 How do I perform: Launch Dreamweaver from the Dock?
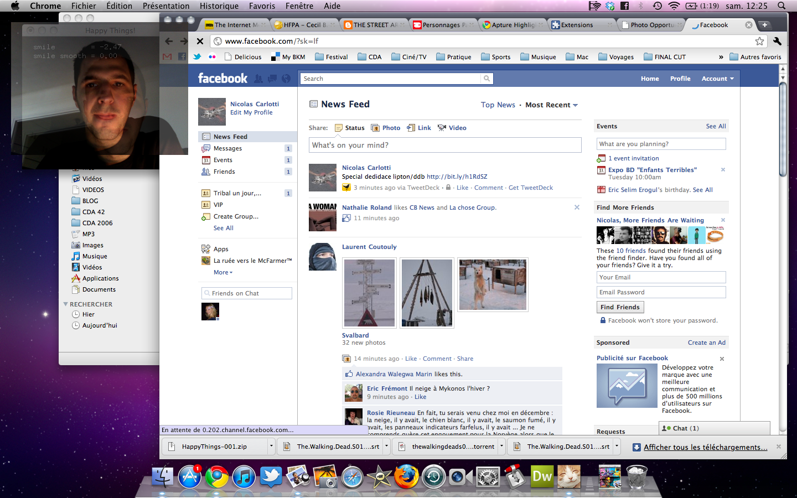click(x=542, y=476)
